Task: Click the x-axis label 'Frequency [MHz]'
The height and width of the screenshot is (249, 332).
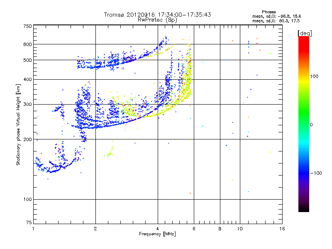Action: tap(157, 234)
